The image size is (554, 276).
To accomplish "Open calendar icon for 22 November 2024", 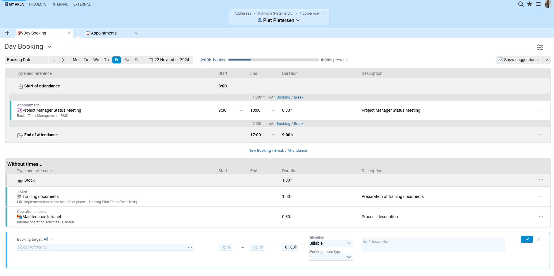I will [x=151, y=60].
